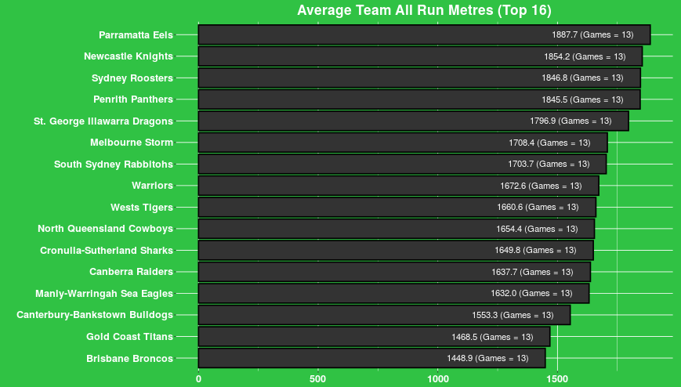The height and width of the screenshot is (387, 681).
Task: Select the Canterbury-Bankstown Bulldogs bar
Action: (384, 315)
